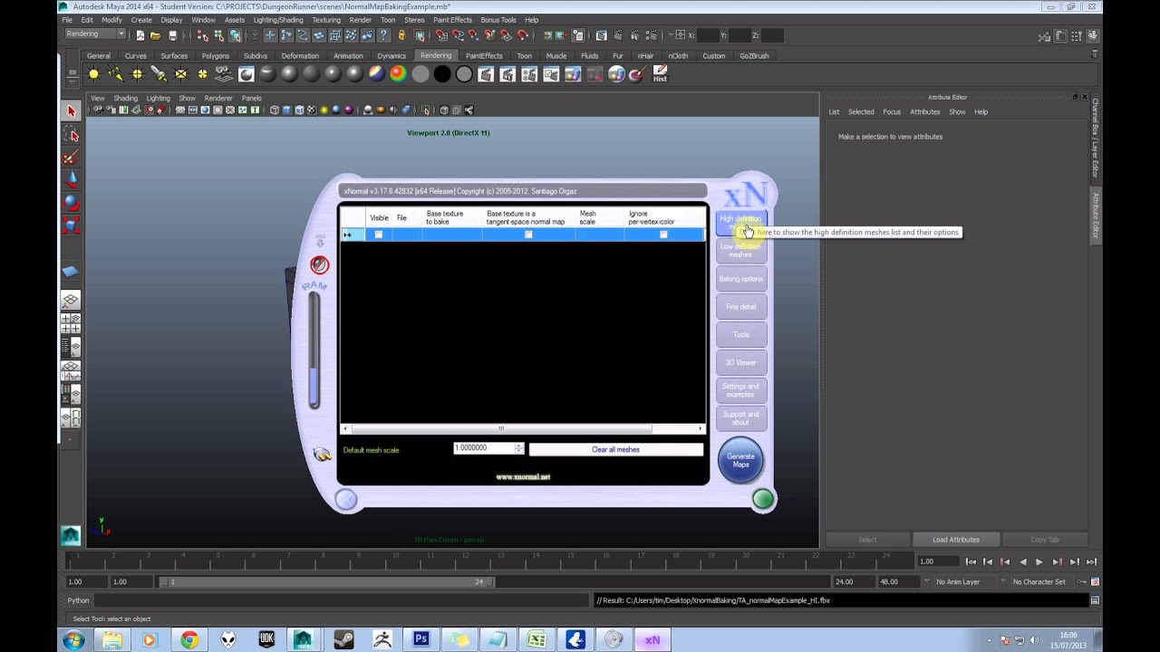Create an ambient light from the shelf
Viewport: 1160px width, 652px height.
(93, 74)
